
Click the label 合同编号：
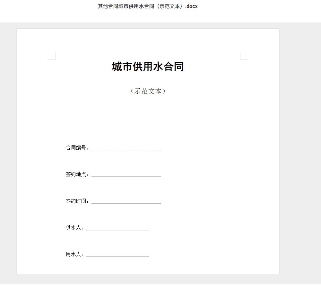point(77,147)
